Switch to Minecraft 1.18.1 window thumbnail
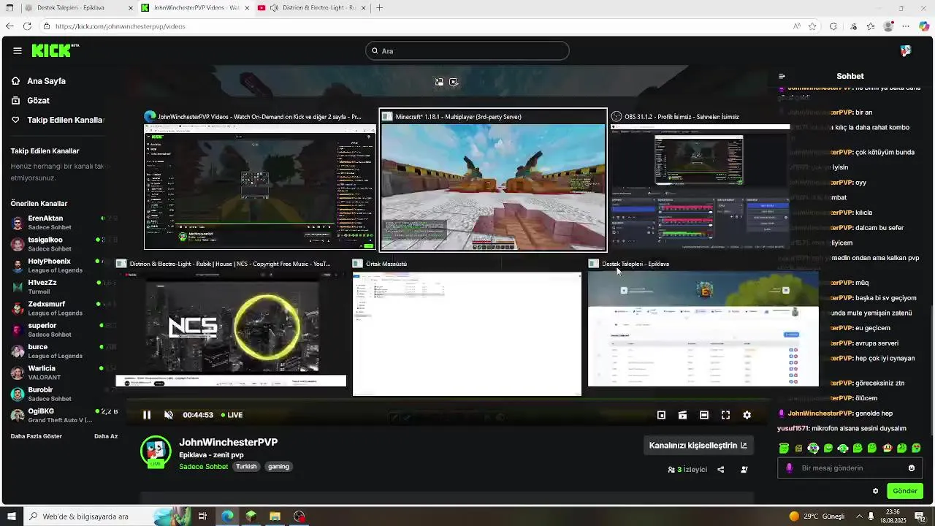The width and height of the screenshot is (935, 526). coord(493,180)
